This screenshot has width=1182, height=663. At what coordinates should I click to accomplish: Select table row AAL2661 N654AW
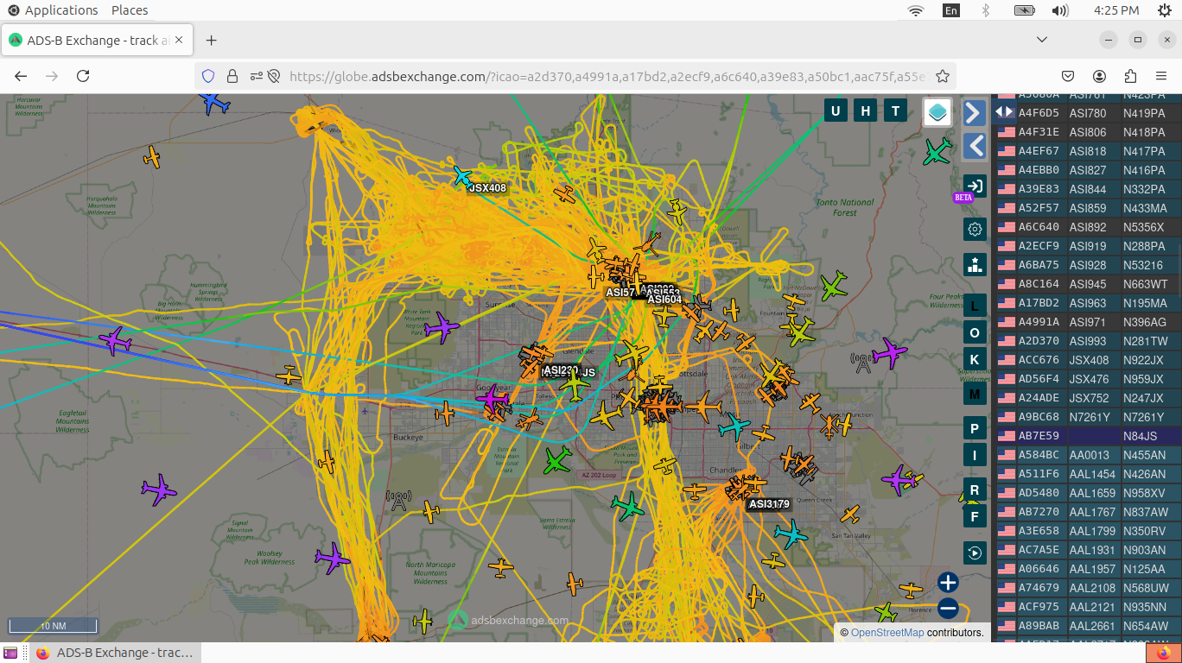(1089, 626)
